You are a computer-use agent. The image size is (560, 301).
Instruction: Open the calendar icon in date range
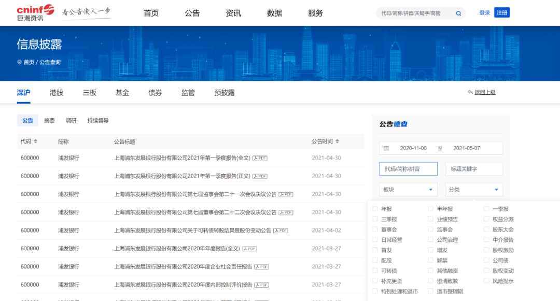tap(386, 148)
